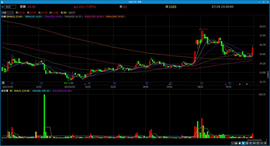Click the round plus icon beside the stock code field
The height and width of the screenshot is (146, 270).
coord(3,7)
